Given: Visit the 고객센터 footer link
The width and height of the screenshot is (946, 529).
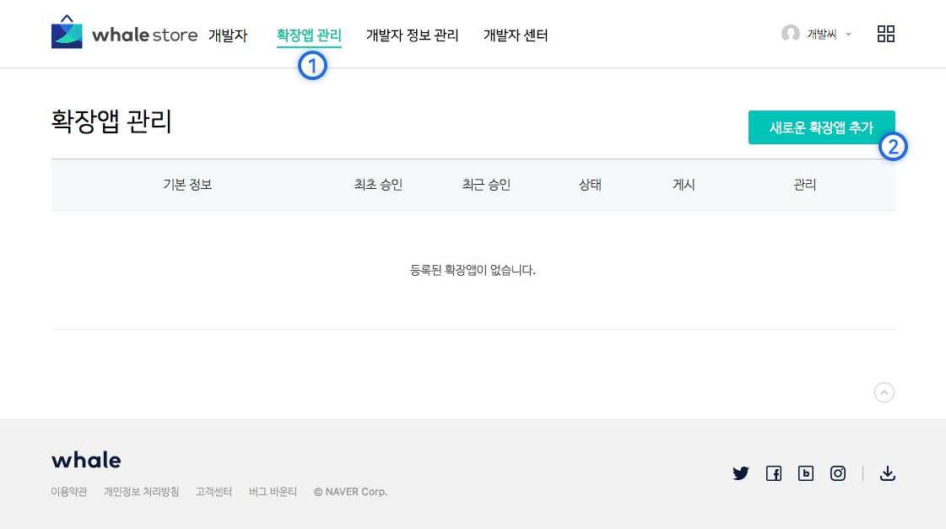Looking at the screenshot, I should (214, 492).
